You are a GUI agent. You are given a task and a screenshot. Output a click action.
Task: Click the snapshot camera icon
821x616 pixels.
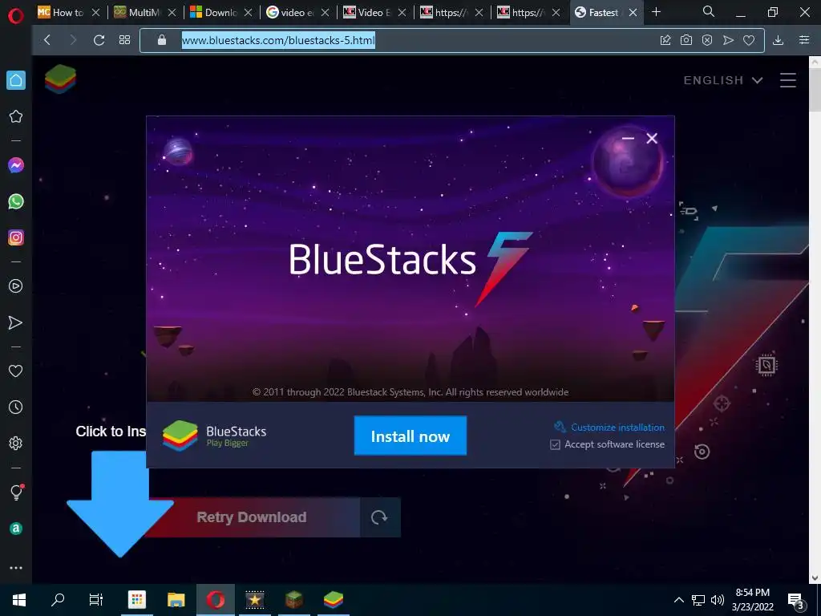(686, 40)
